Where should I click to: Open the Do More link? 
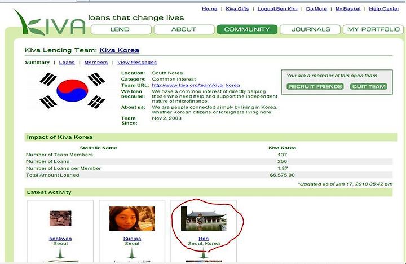coord(316,9)
